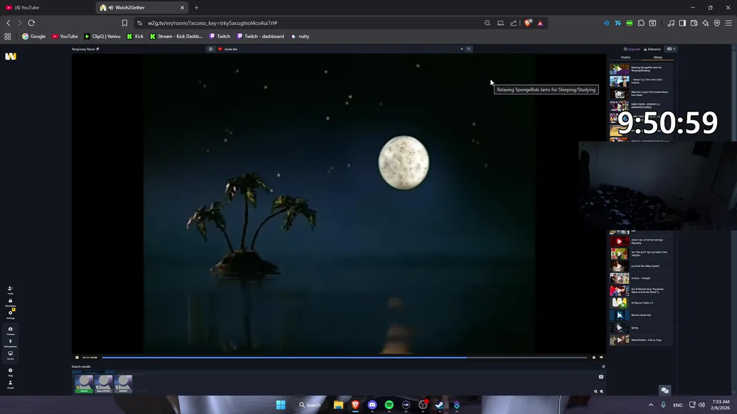The image size is (737, 414).
Task: Open the layout dropdown near Extension
Action: click(x=671, y=49)
